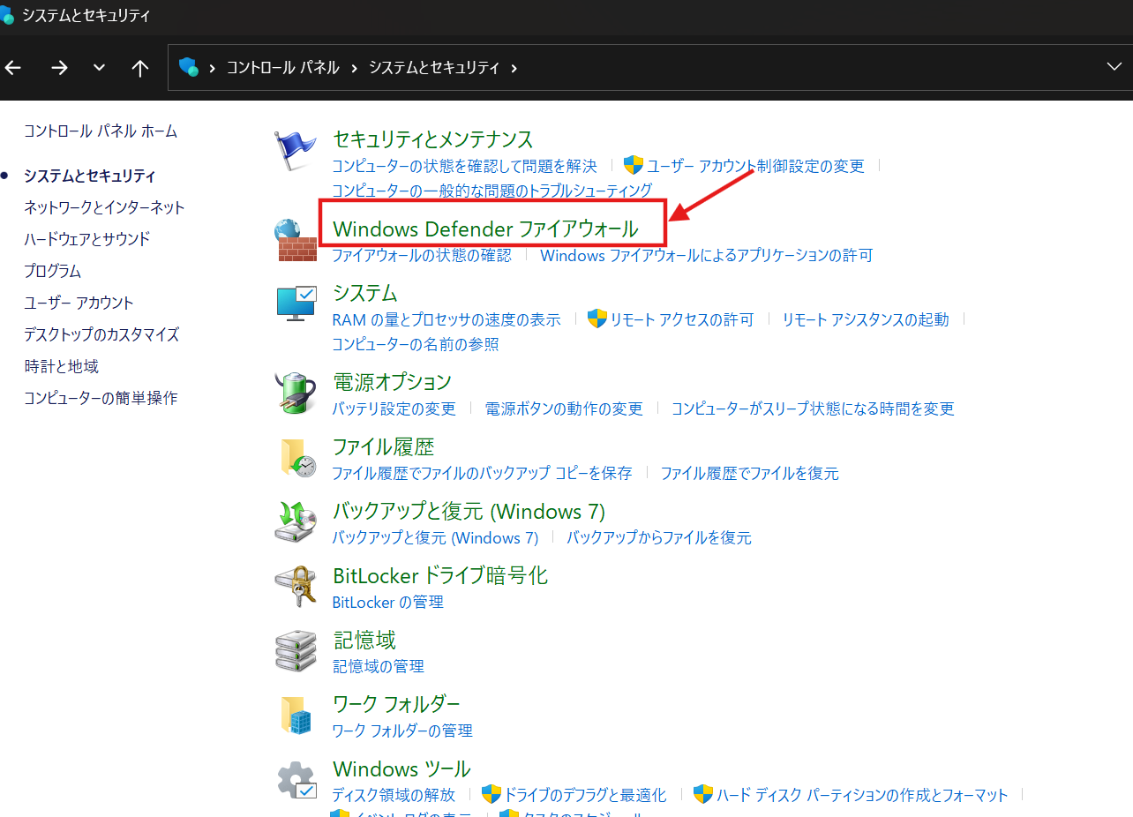Viewport: 1133px width, 817px height.
Task: Click 電源ボタンの動作の変更 link
Action: [564, 409]
